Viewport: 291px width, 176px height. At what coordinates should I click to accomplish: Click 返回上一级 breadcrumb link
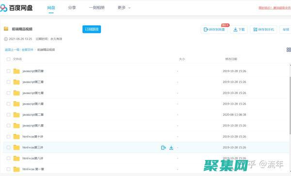[12, 50]
